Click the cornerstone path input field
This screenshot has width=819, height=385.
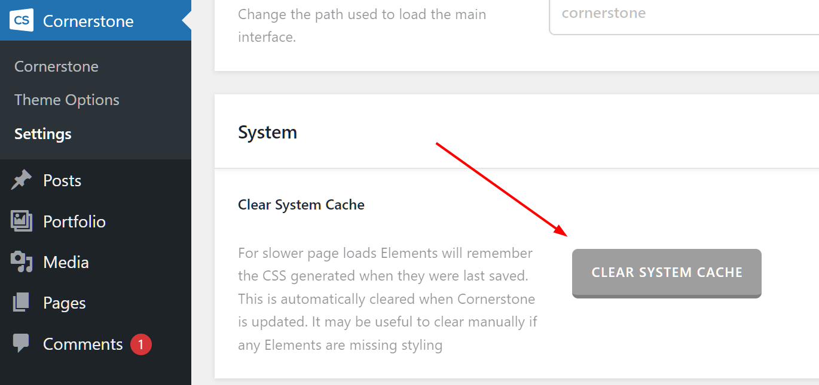point(682,14)
